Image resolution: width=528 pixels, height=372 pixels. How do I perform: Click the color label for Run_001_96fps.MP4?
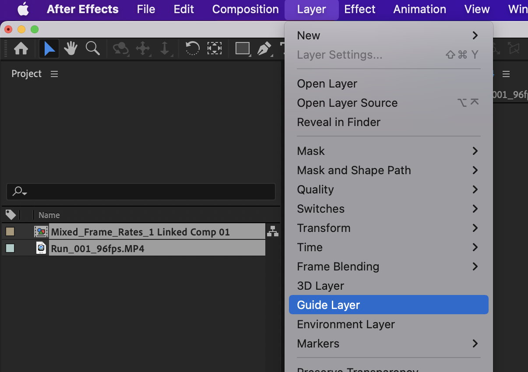[10, 248]
